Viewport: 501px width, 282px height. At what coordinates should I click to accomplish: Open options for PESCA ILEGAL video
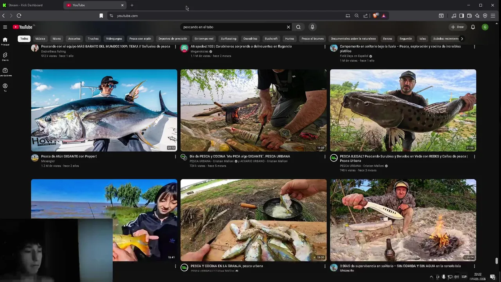[x=474, y=157]
